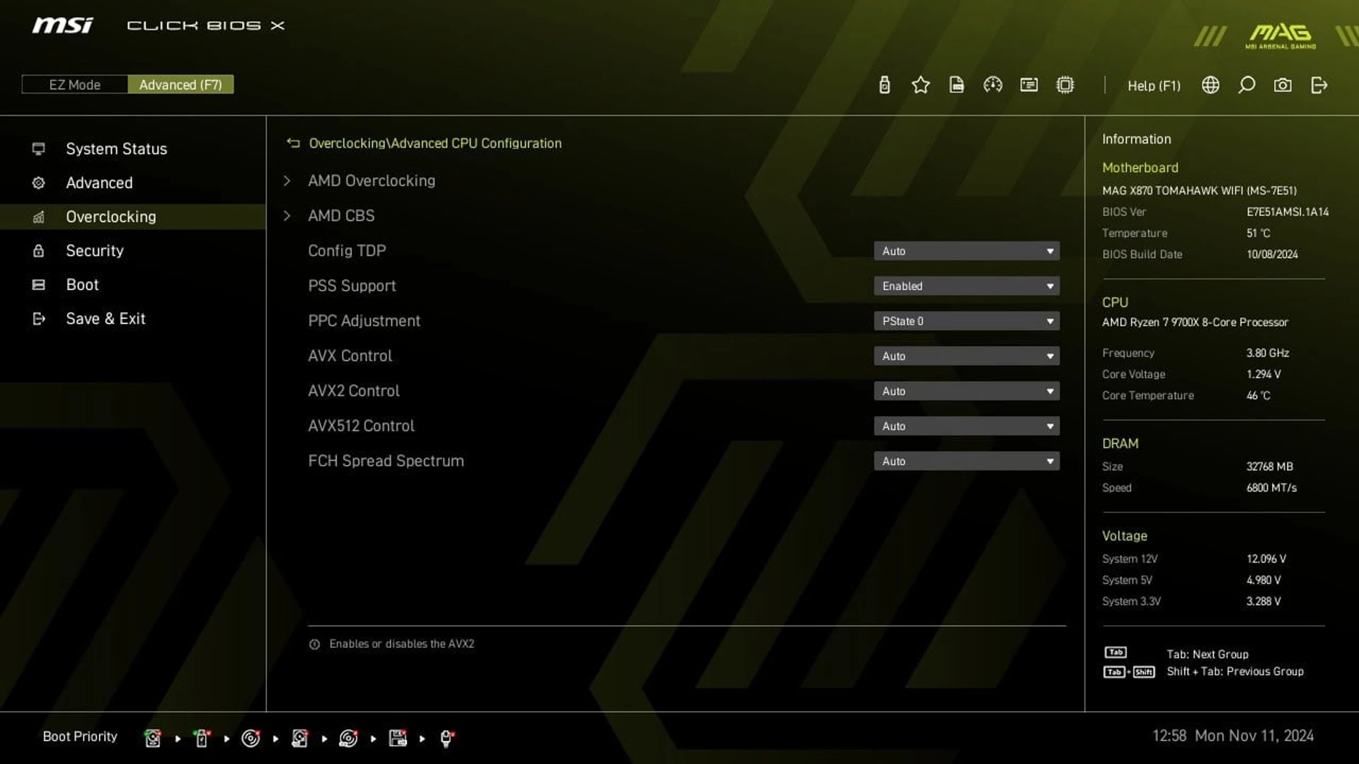1359x764 pixels.
Task: Click the AMD Ryzen 7 9700X processor name
Action: 1195,322
